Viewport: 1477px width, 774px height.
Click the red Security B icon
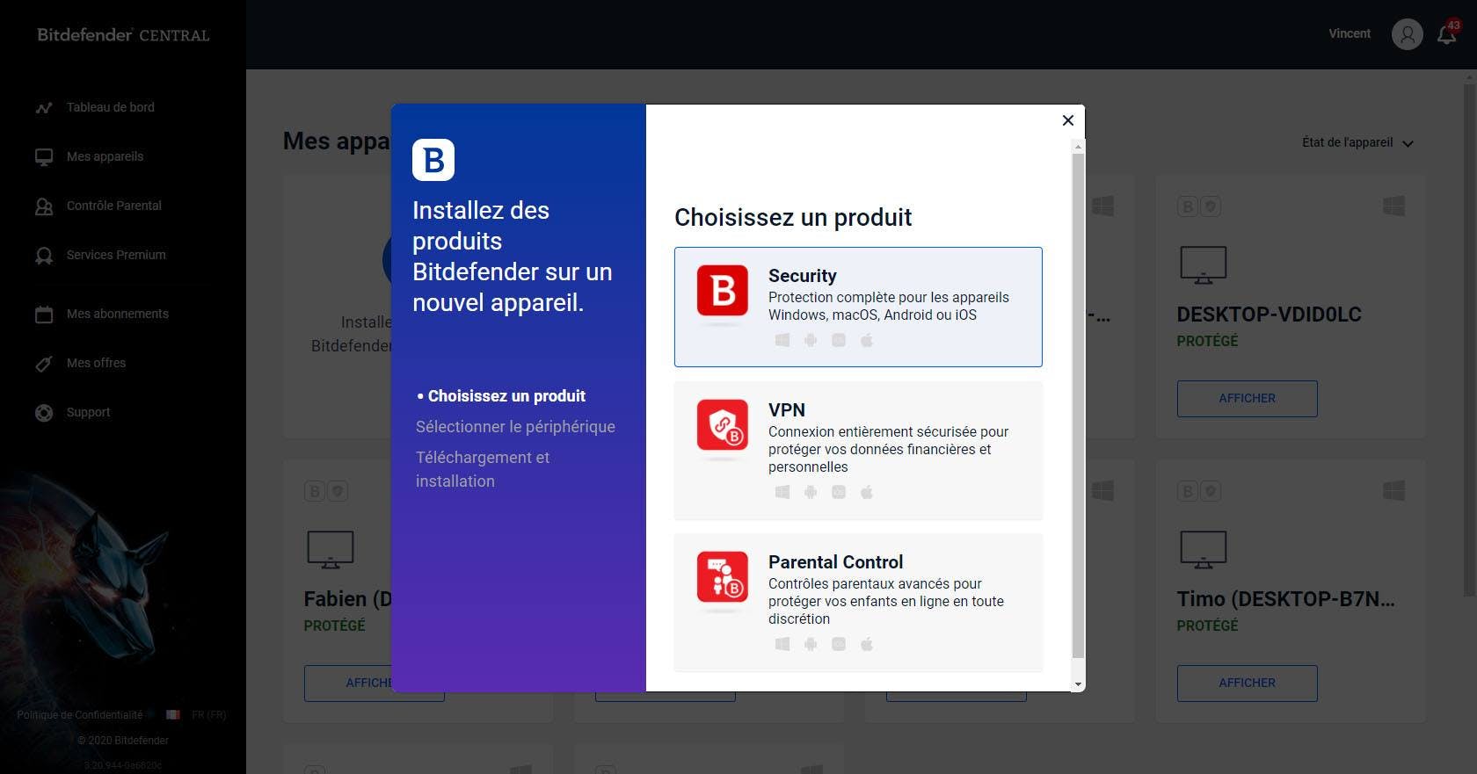click(x=723, y=290)
